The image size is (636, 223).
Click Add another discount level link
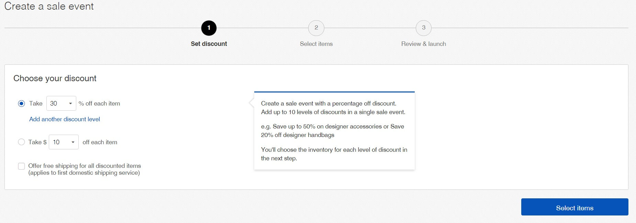tap(65, 119)
